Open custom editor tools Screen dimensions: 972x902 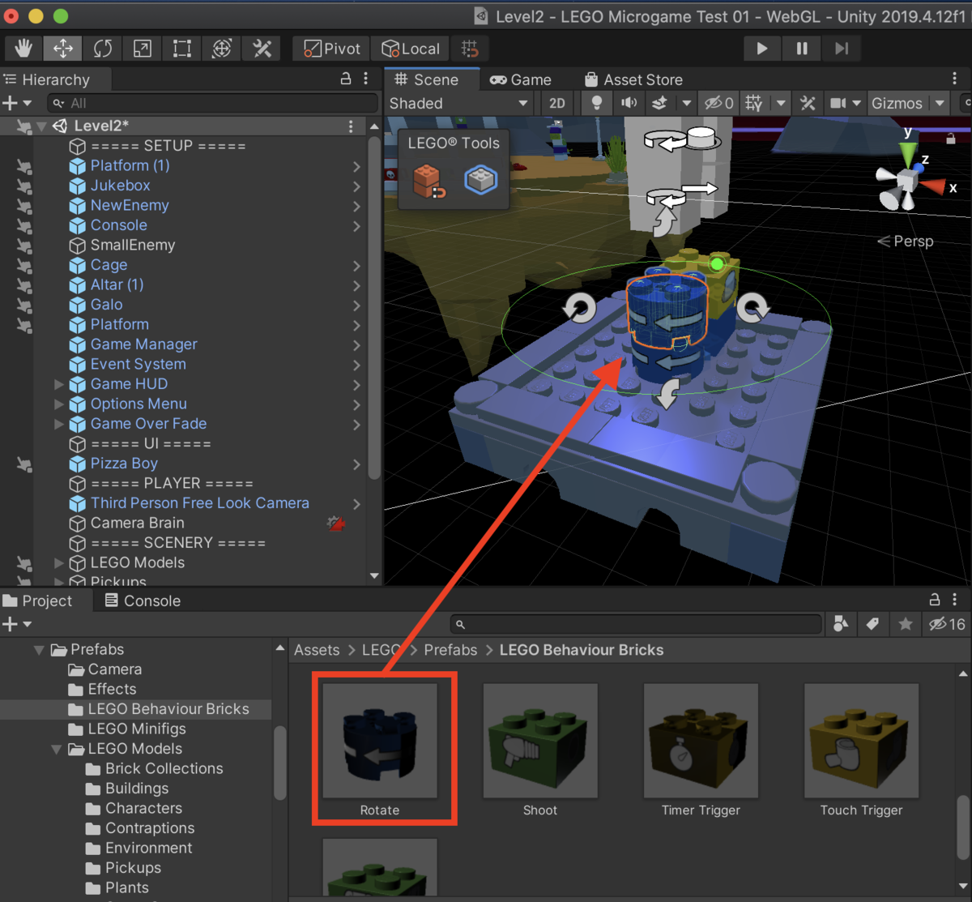tap(262, 49)
